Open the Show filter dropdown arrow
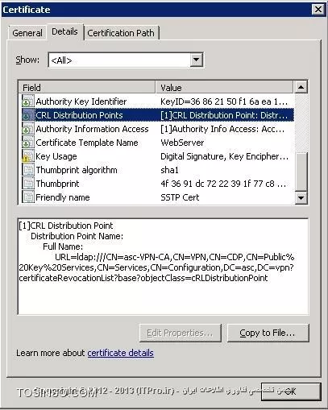328x410 pixels. [197, 60]
